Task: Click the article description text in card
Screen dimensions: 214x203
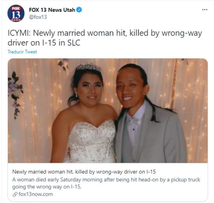Action: [x=106, y=183]
